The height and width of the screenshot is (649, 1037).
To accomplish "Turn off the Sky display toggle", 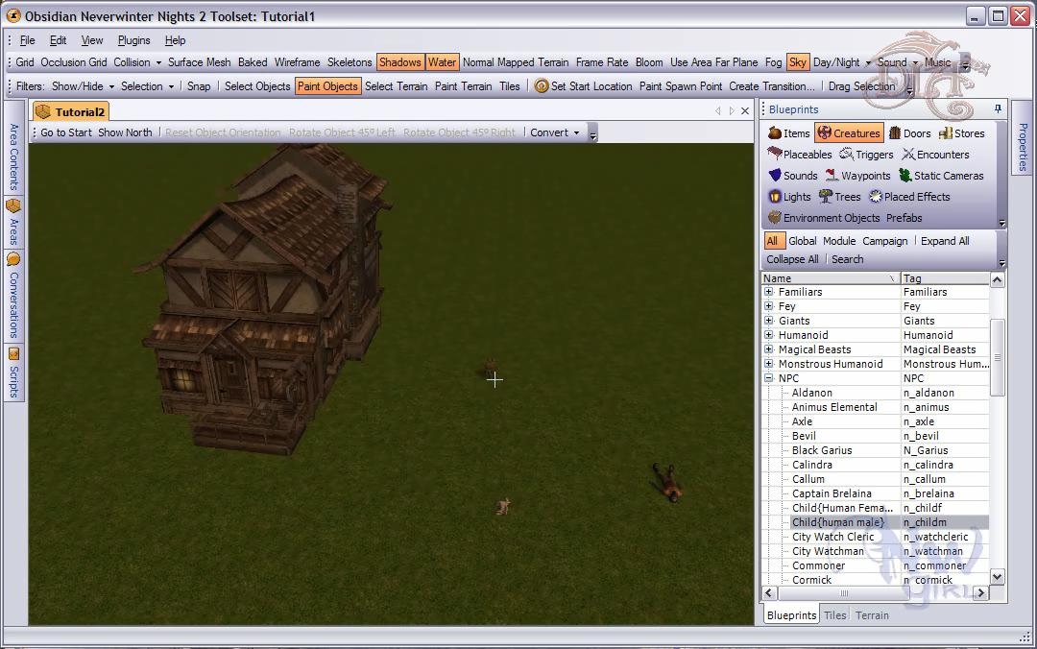I will 797,62.
